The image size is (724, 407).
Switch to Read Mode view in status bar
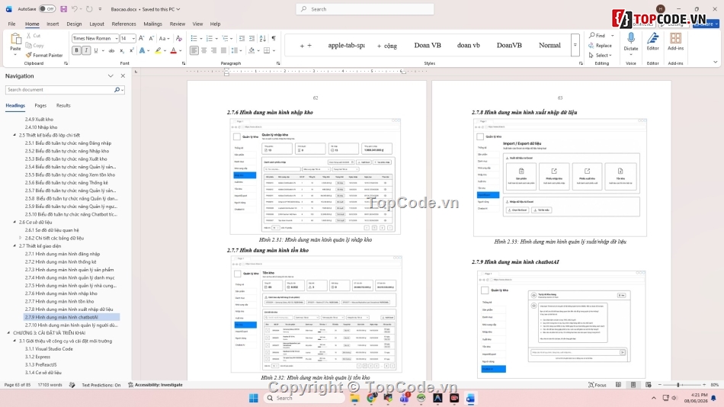[618, 385]
